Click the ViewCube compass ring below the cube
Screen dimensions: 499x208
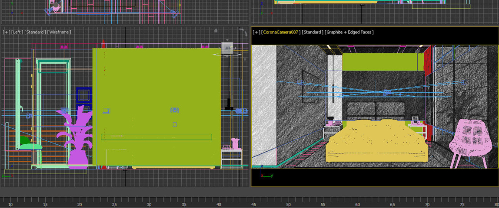tap(227, 55)
